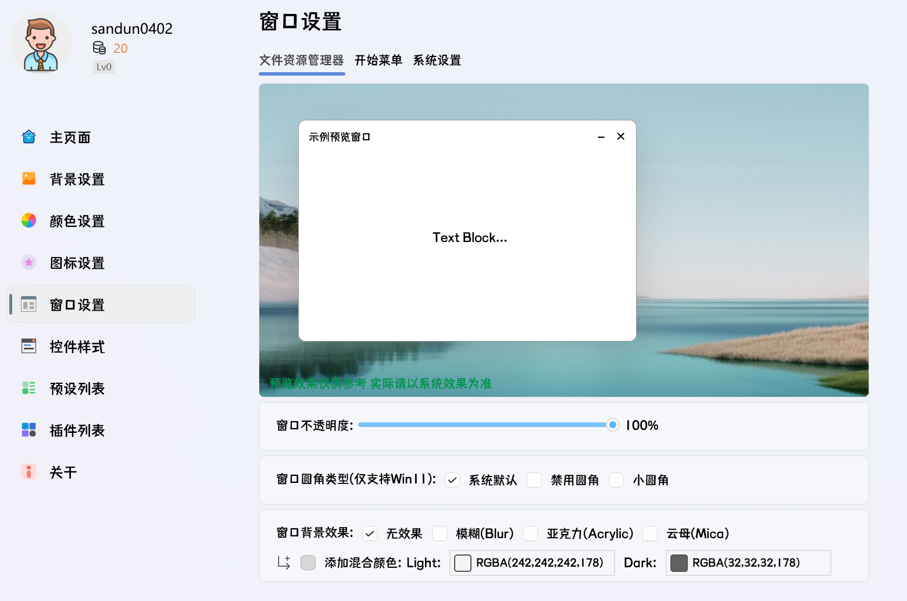
Task: Click the 窗口不透明度 slider handle
Action: pos(612,425)
